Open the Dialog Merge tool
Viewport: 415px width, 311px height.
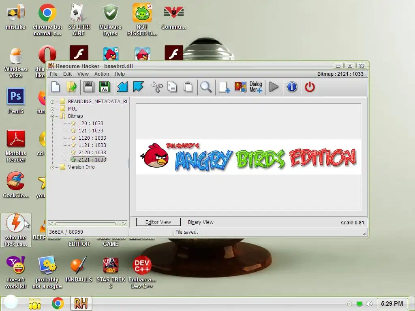[x=256, y=87]
